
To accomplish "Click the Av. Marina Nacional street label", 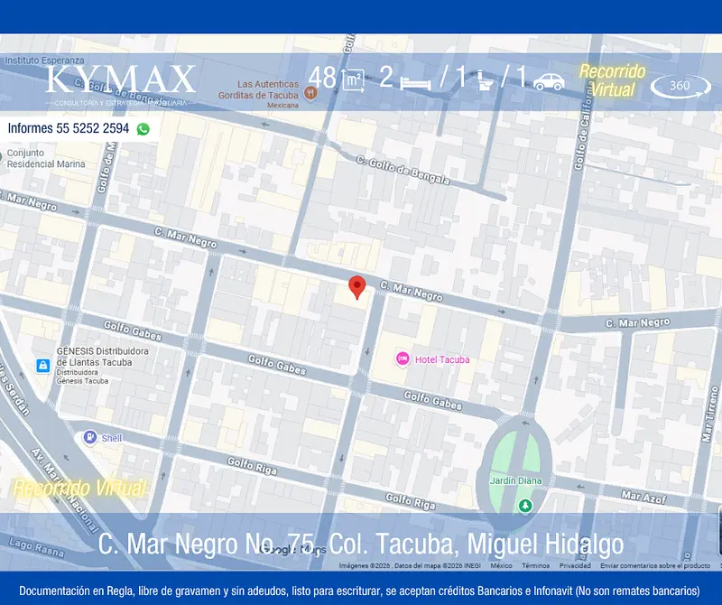I will 64,489.
